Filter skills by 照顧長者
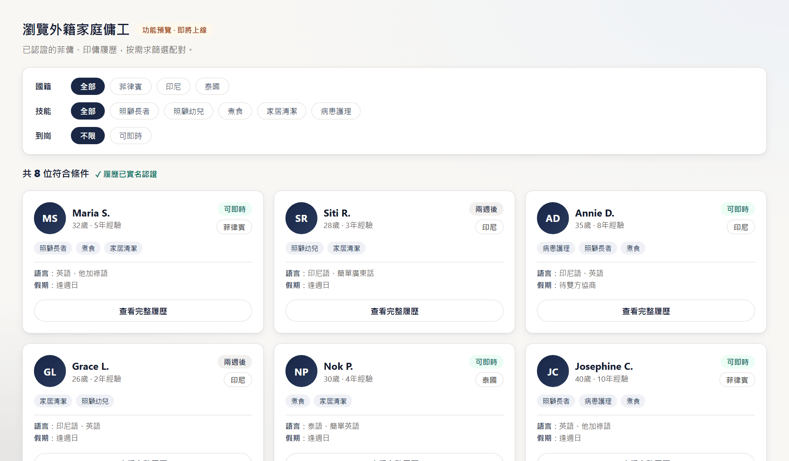Image resolution: width=789 pixels, height=461 pixels. coord(134,111)
